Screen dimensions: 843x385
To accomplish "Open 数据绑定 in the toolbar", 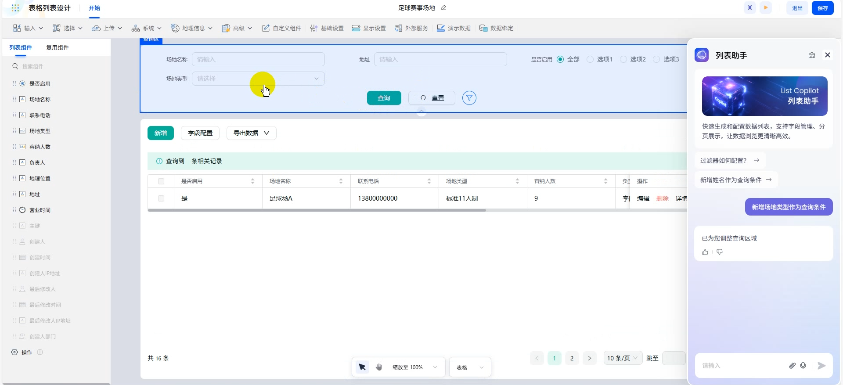I will tap(496, 28).
